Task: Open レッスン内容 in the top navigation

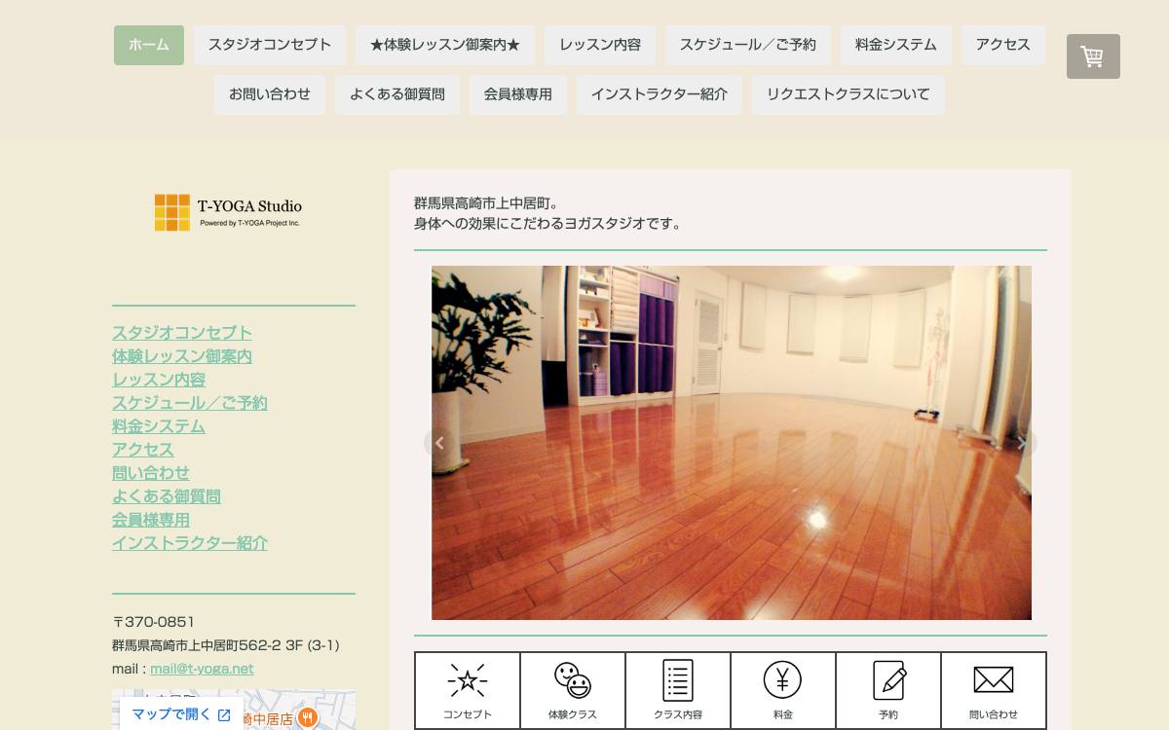Action: click(600, 45)
